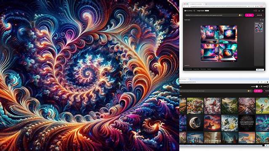The height and width of the screenshot is (151, 269).
Task: Click the Surprise Me button
Action: 260,15
